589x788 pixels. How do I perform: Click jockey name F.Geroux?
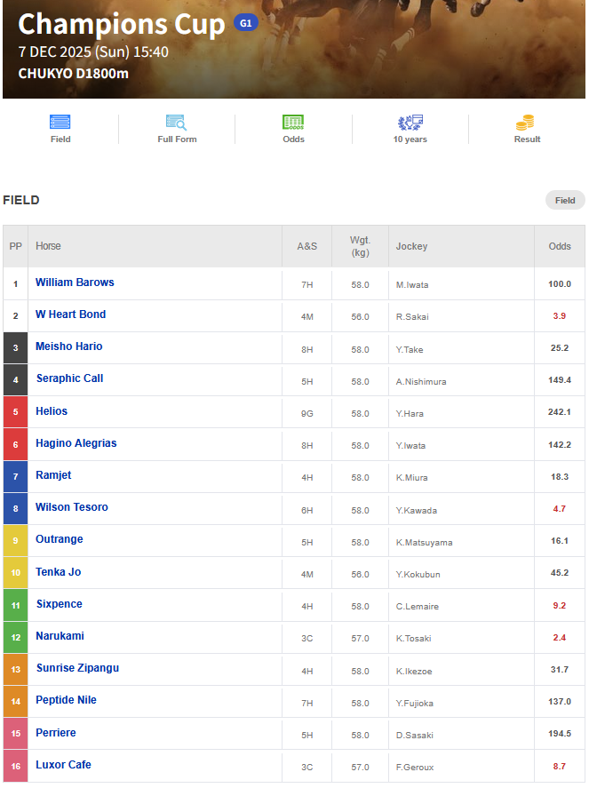[415, 768]
